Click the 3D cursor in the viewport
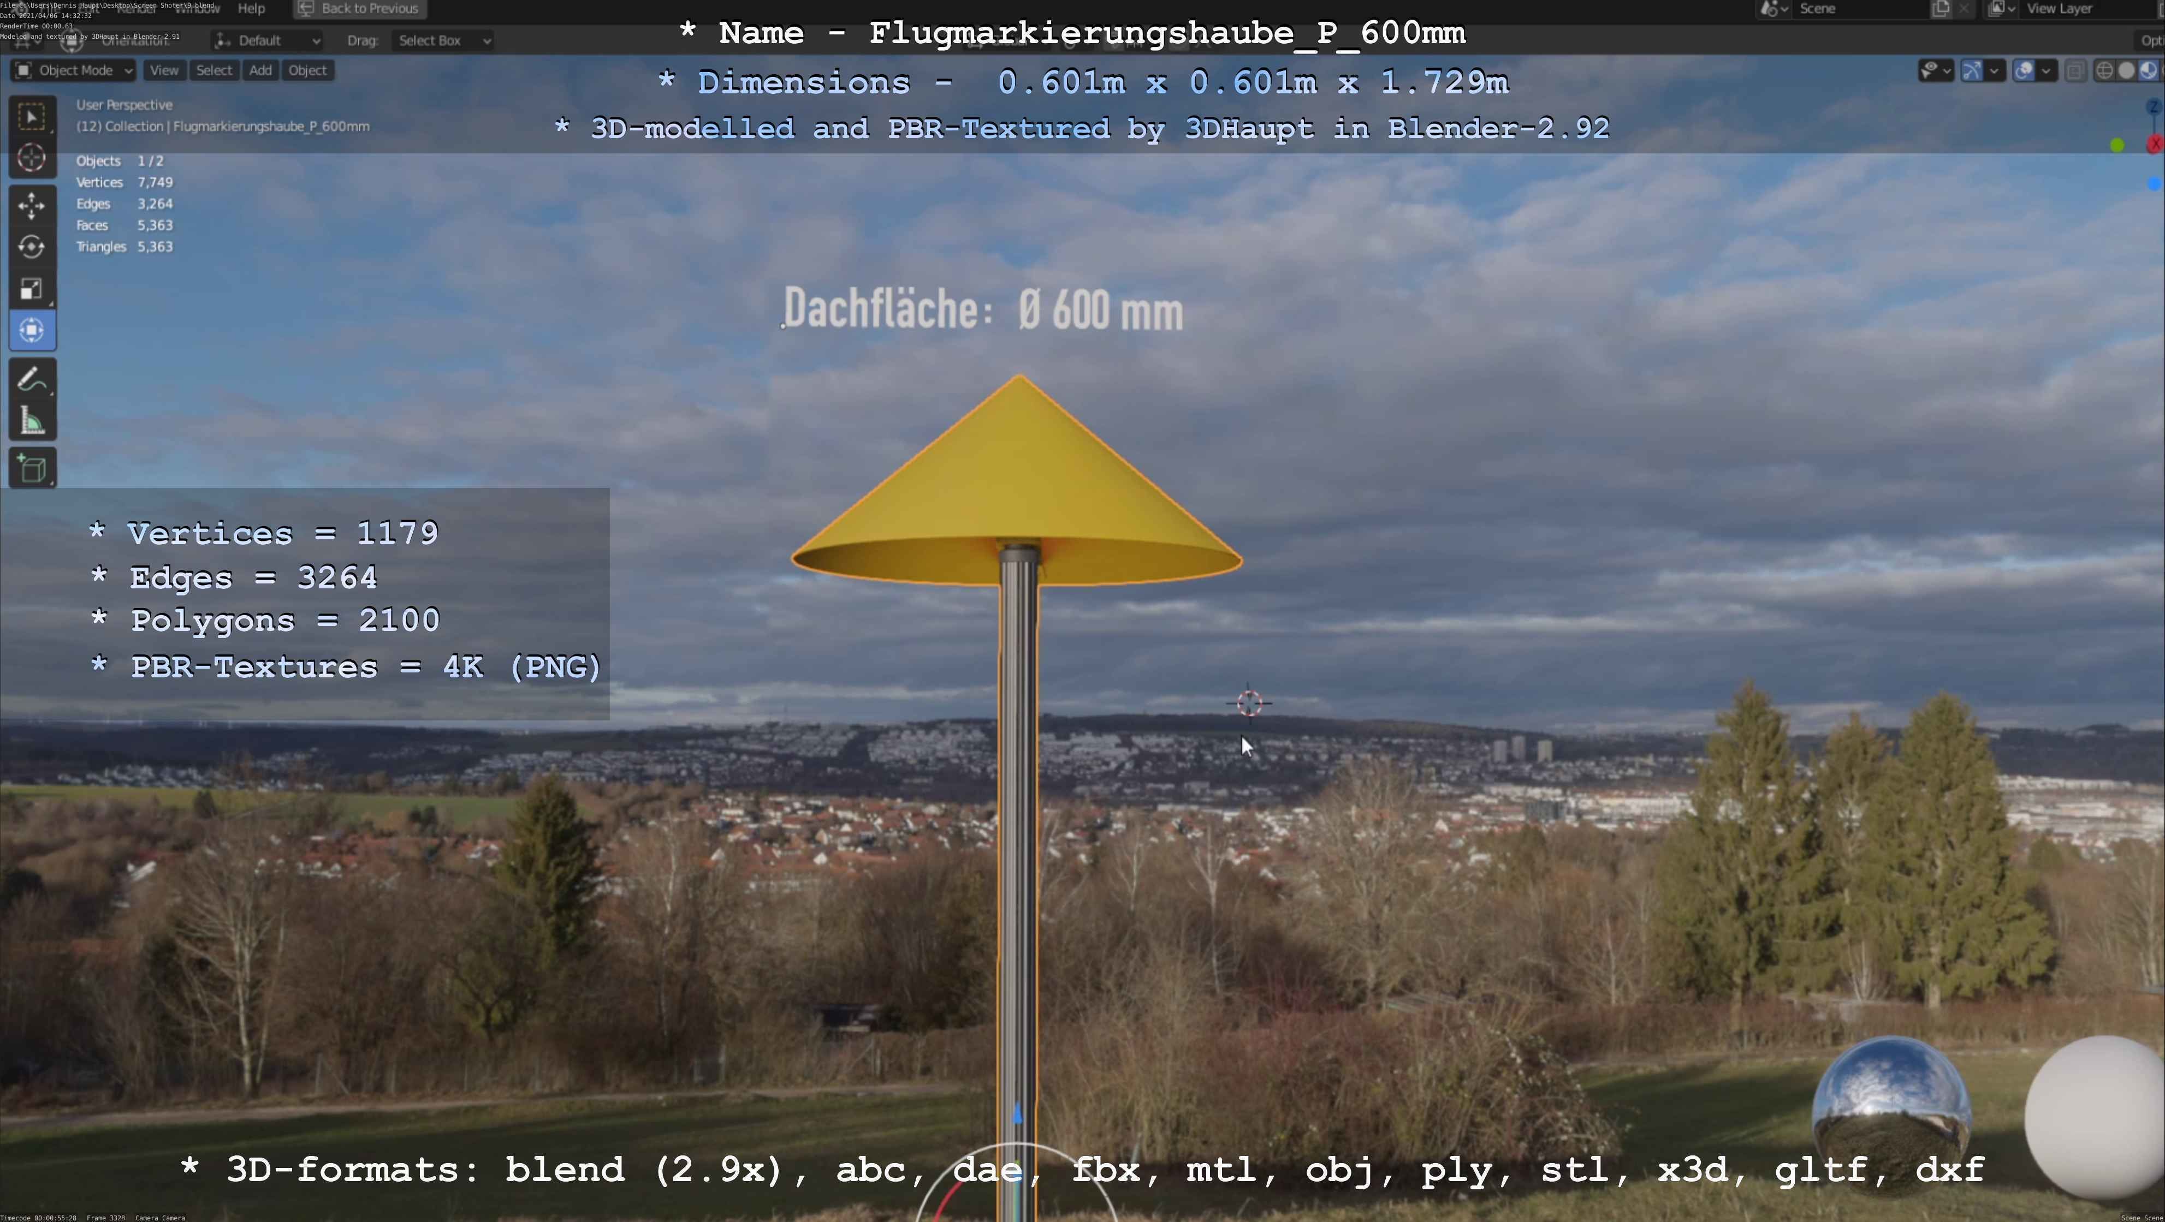The height and width of the screenshot is (1222, 2165). [x=1249, y=703]
